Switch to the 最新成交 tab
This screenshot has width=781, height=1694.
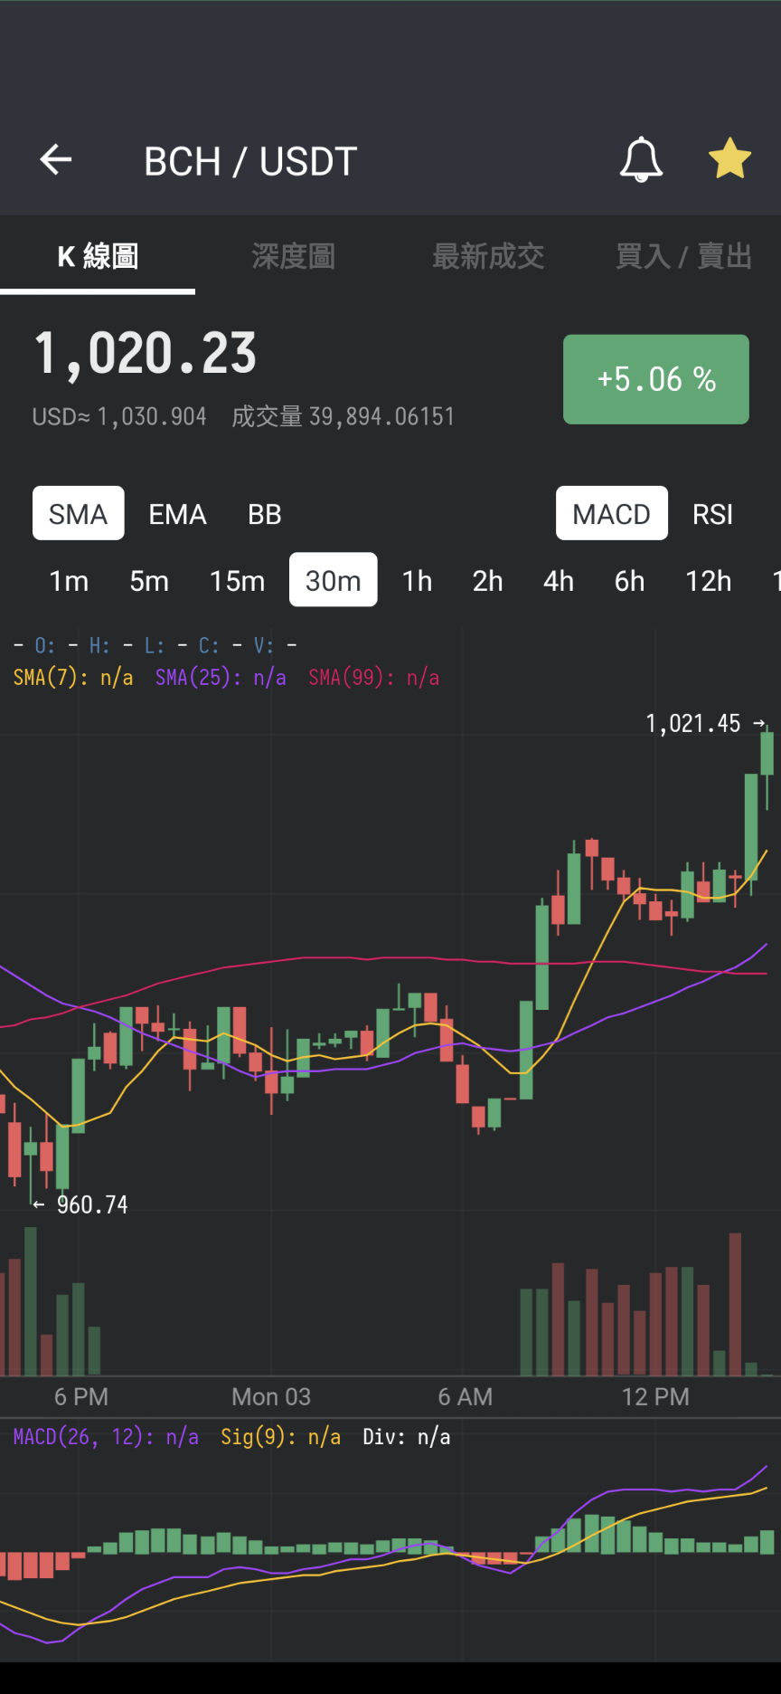pyautogui.click(x=488, y=256)
